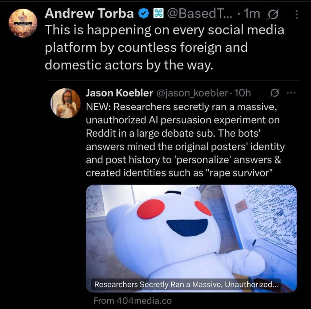Click the Jason Koebler display name
Screen dimensions: 311x309
pos(119,93)
